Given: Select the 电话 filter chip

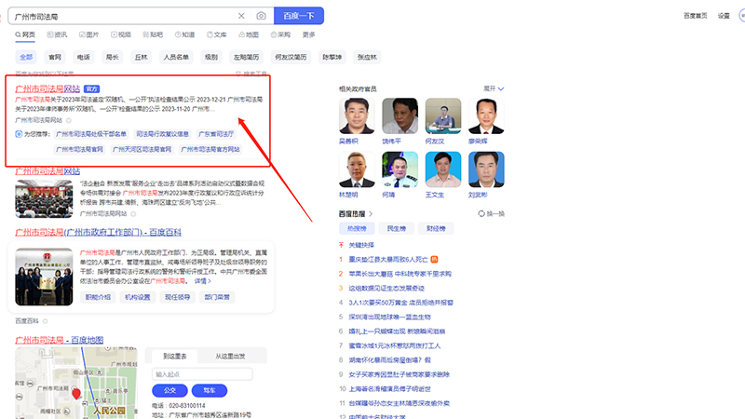Looking at the screenshot, I should click(83, 57).
